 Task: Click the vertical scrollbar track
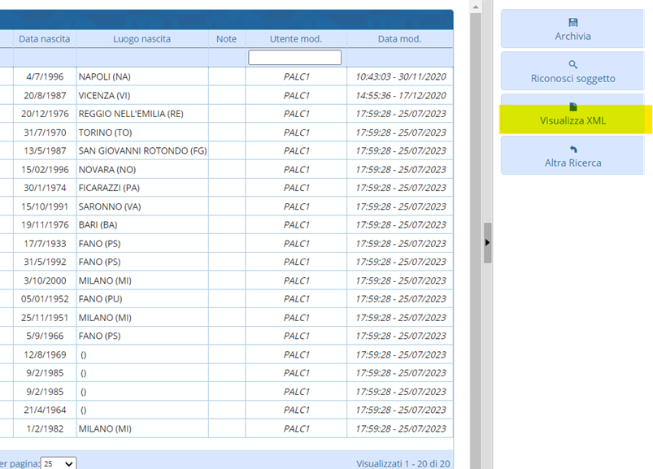pos(476,241)
